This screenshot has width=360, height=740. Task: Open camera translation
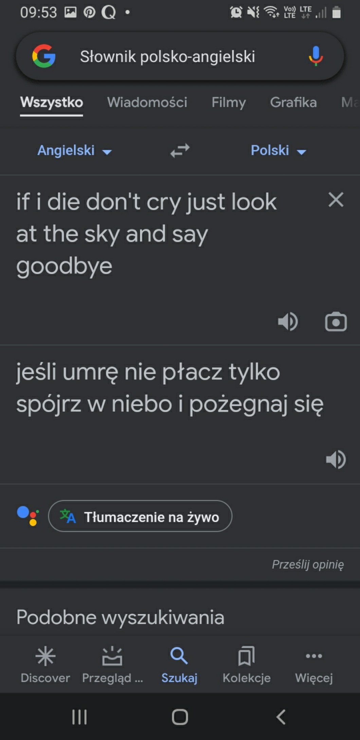tap(336, 321)
